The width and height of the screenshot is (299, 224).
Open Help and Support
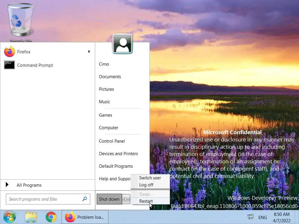(114, 179)
